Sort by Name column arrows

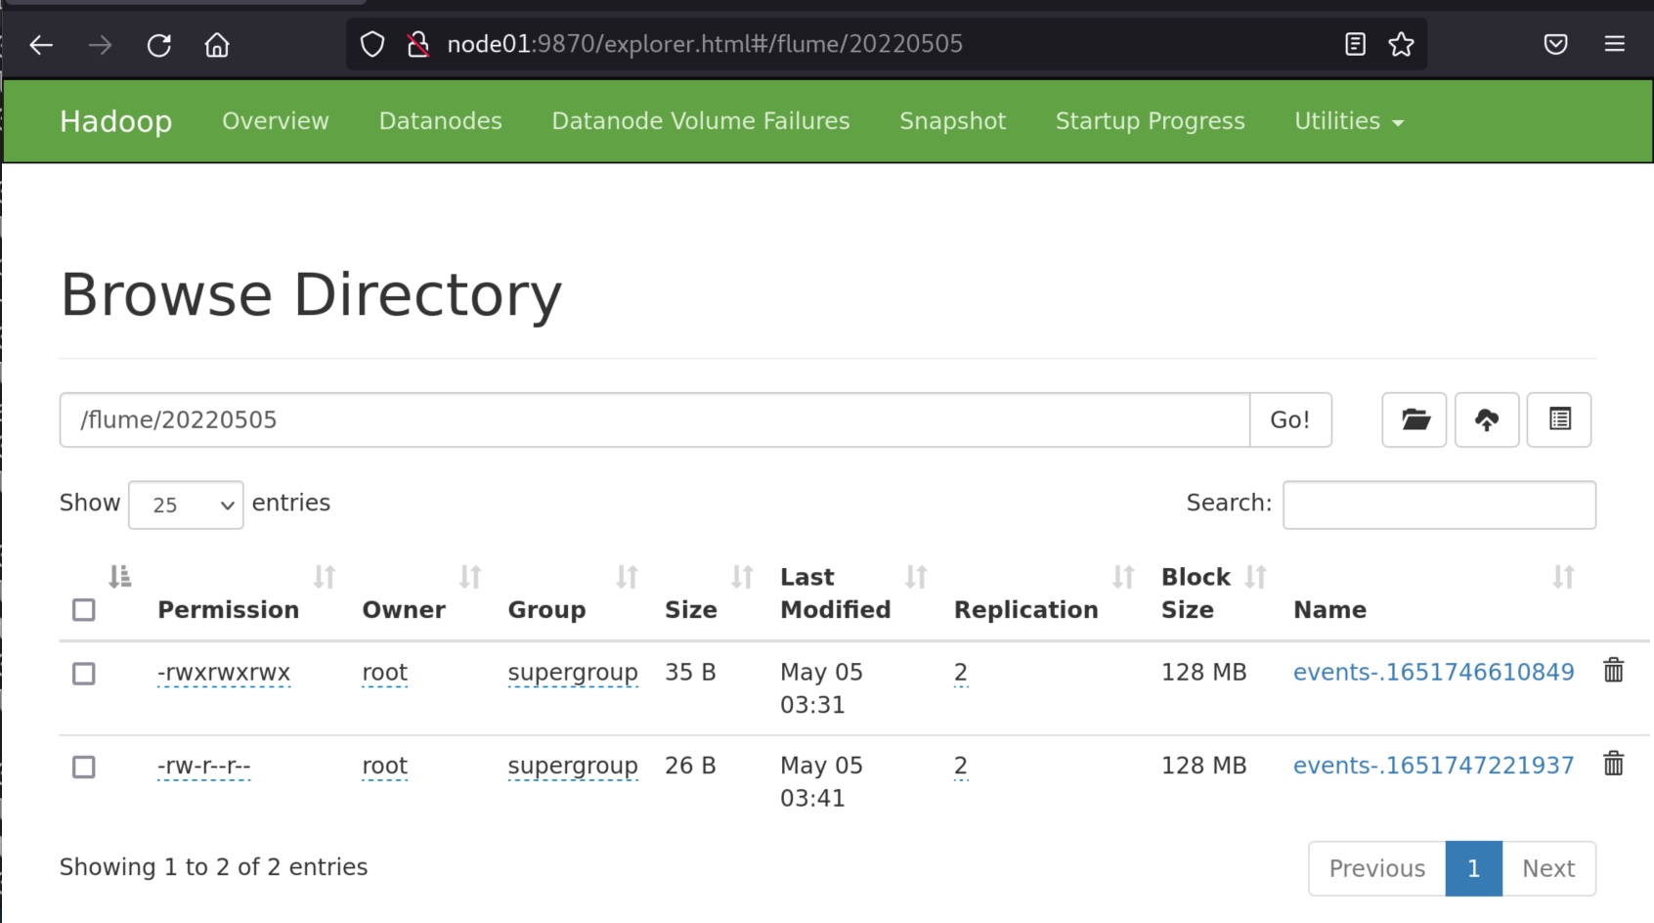tap(1563, 577)
